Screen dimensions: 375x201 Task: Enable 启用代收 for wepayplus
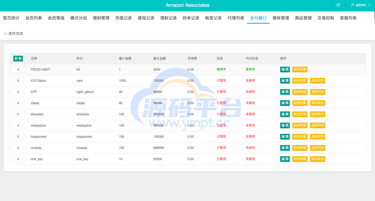click(300, 125)
